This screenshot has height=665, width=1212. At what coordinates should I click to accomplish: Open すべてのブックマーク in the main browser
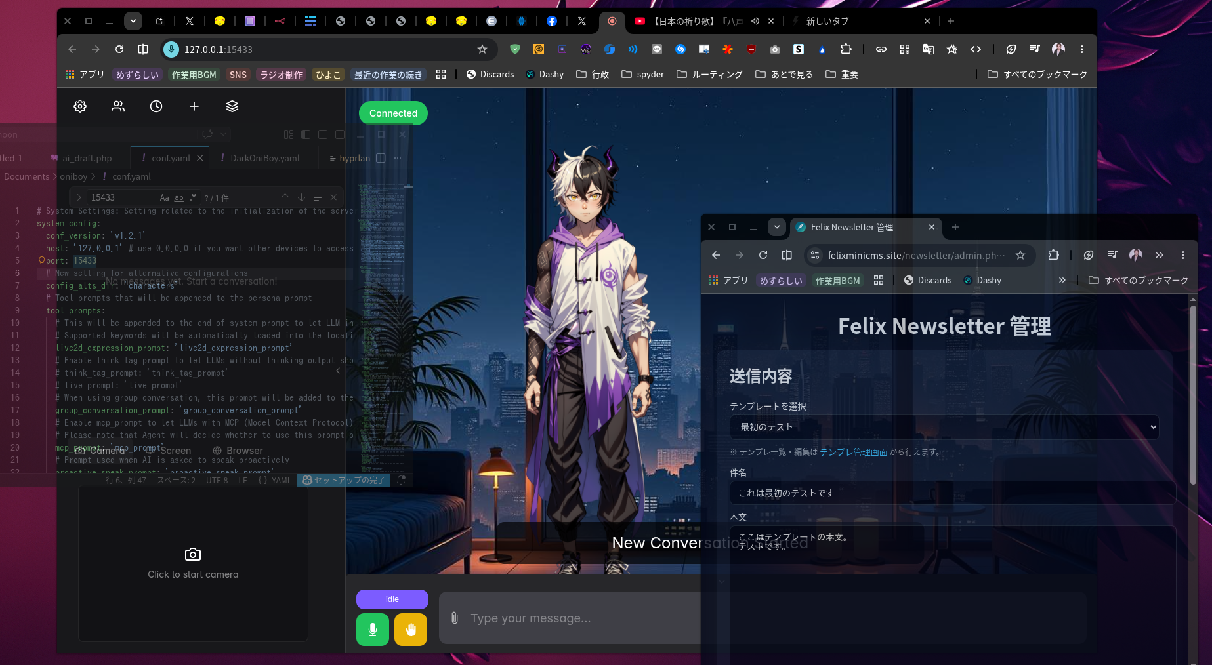1037,74
